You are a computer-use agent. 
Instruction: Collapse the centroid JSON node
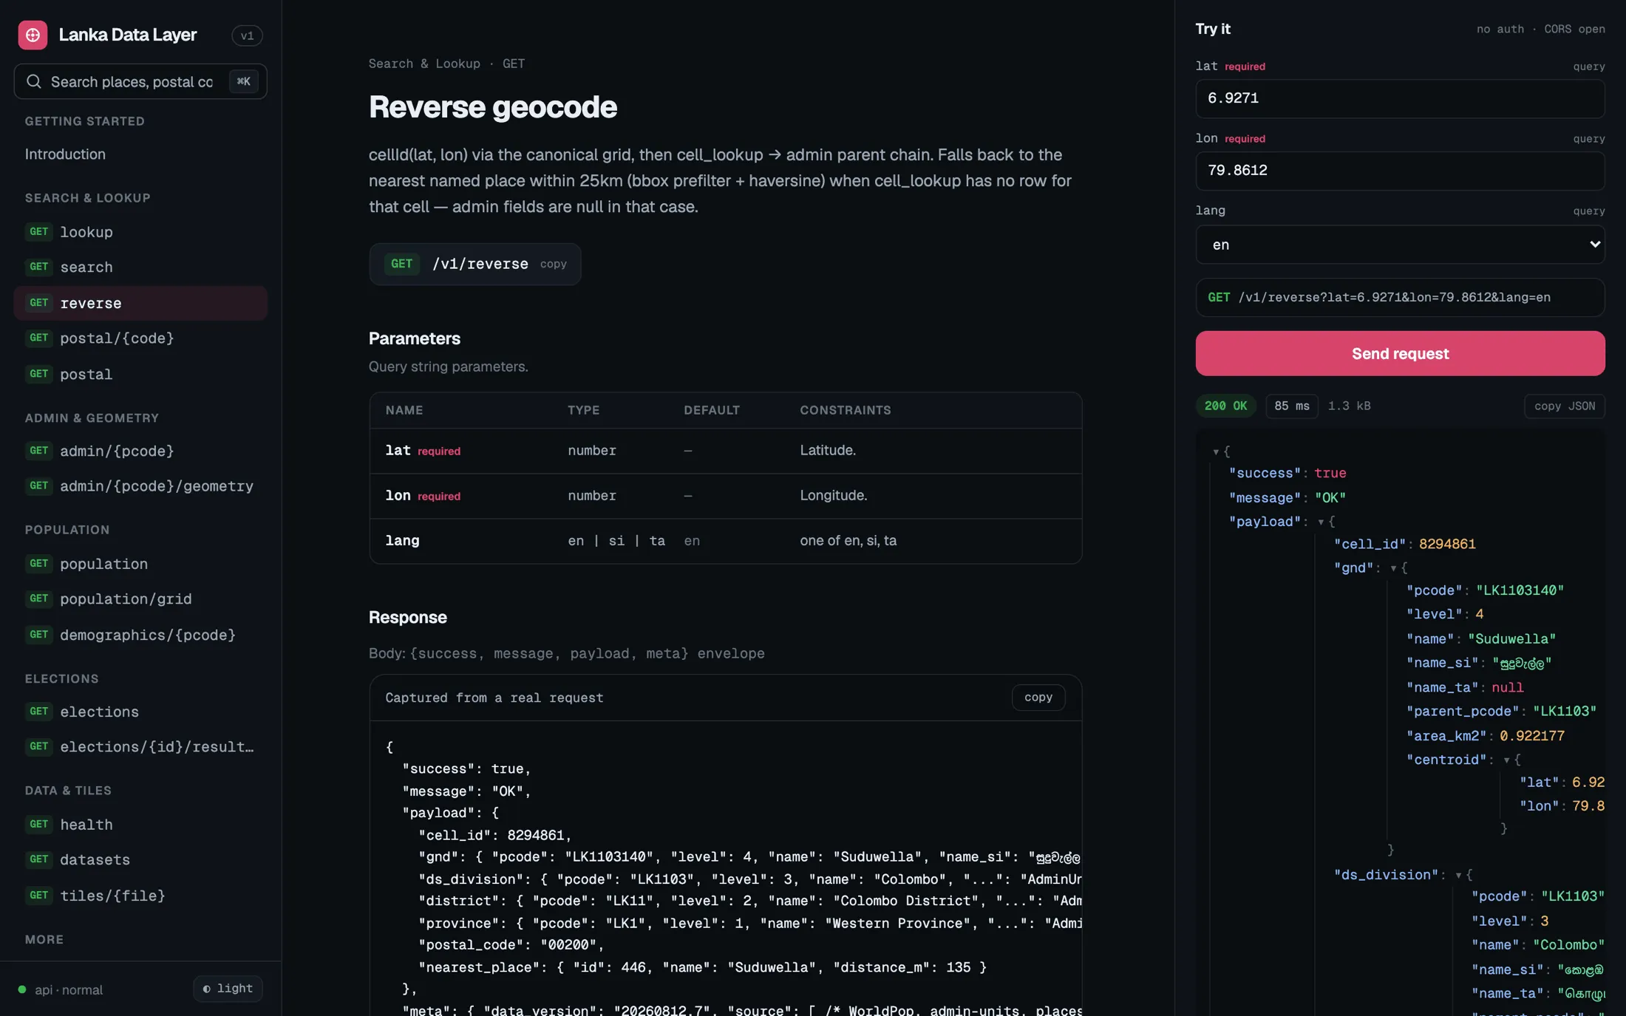tap(1506, 760)
